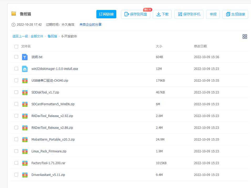This screenshot has width=251, height=188.
Task: Click the archive icon of DriverAssitant_v5.11.zip
Action: click(x=25, y=175)
